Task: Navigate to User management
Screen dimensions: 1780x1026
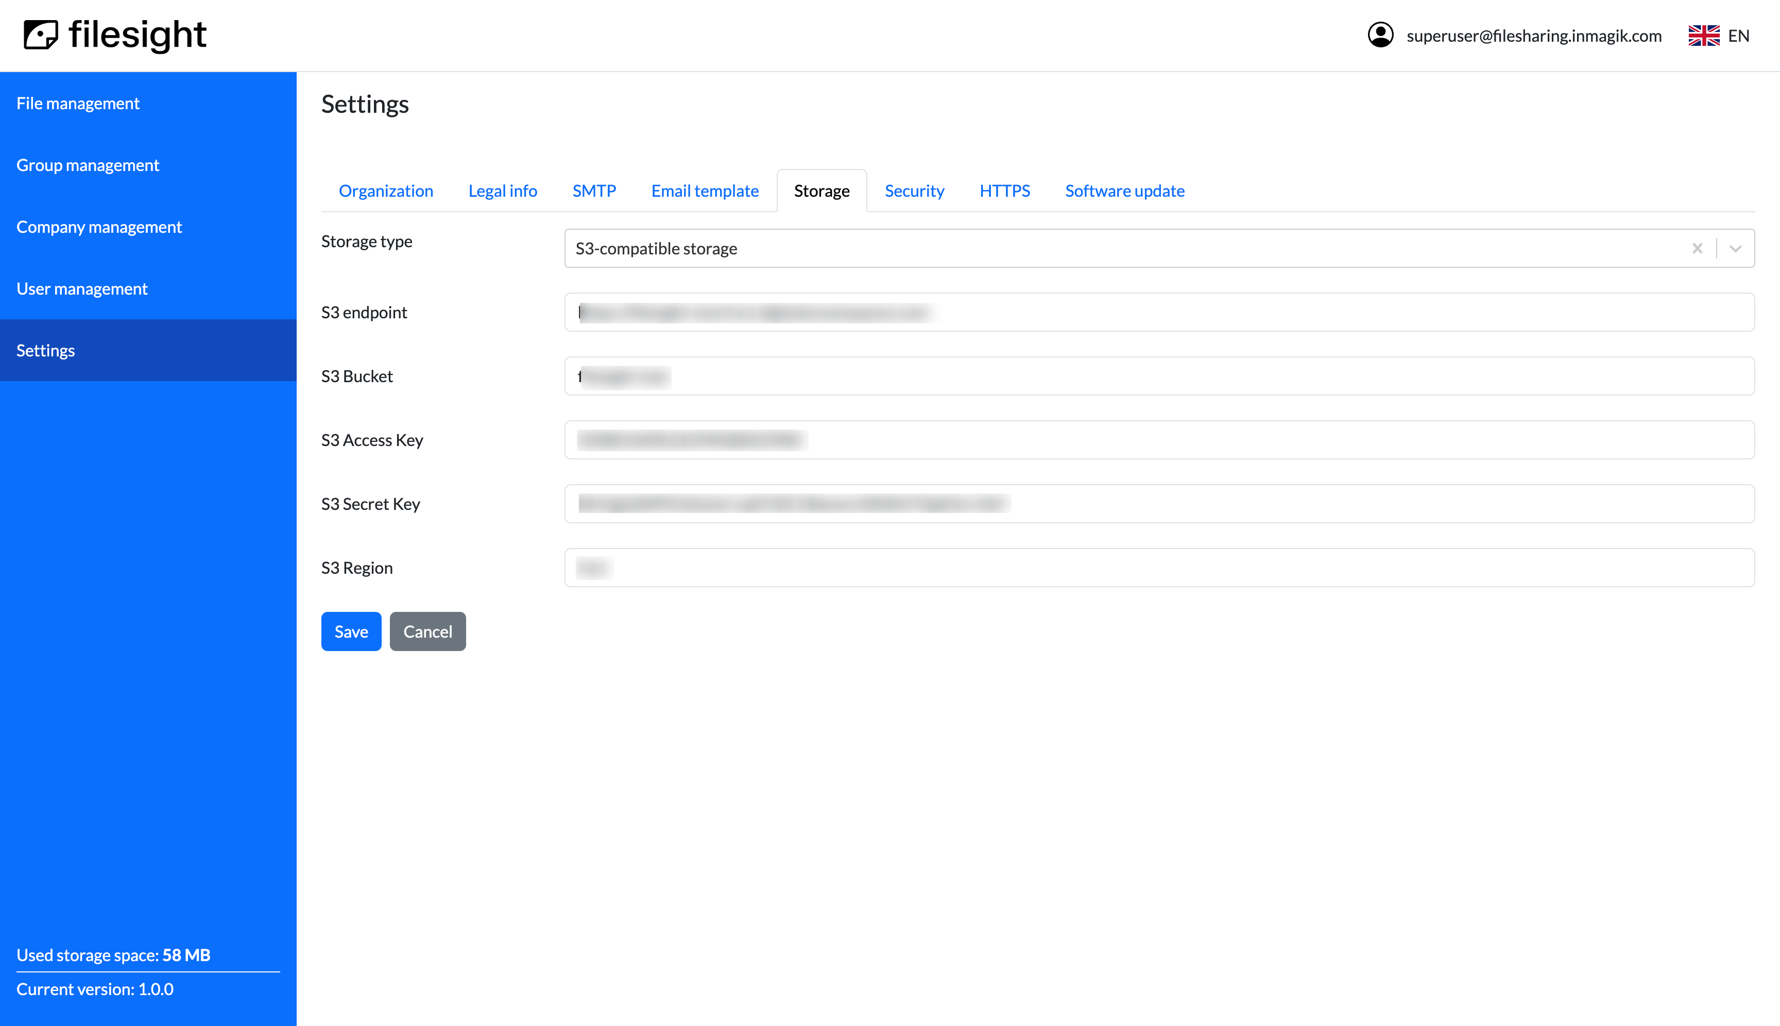Action: click(82, 289)
